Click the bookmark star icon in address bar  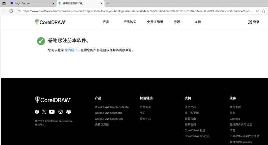click(x=264, y=11)
